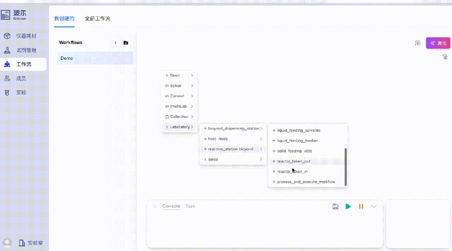
Task: Select the Demo workflow in the list
Action: 95,58
